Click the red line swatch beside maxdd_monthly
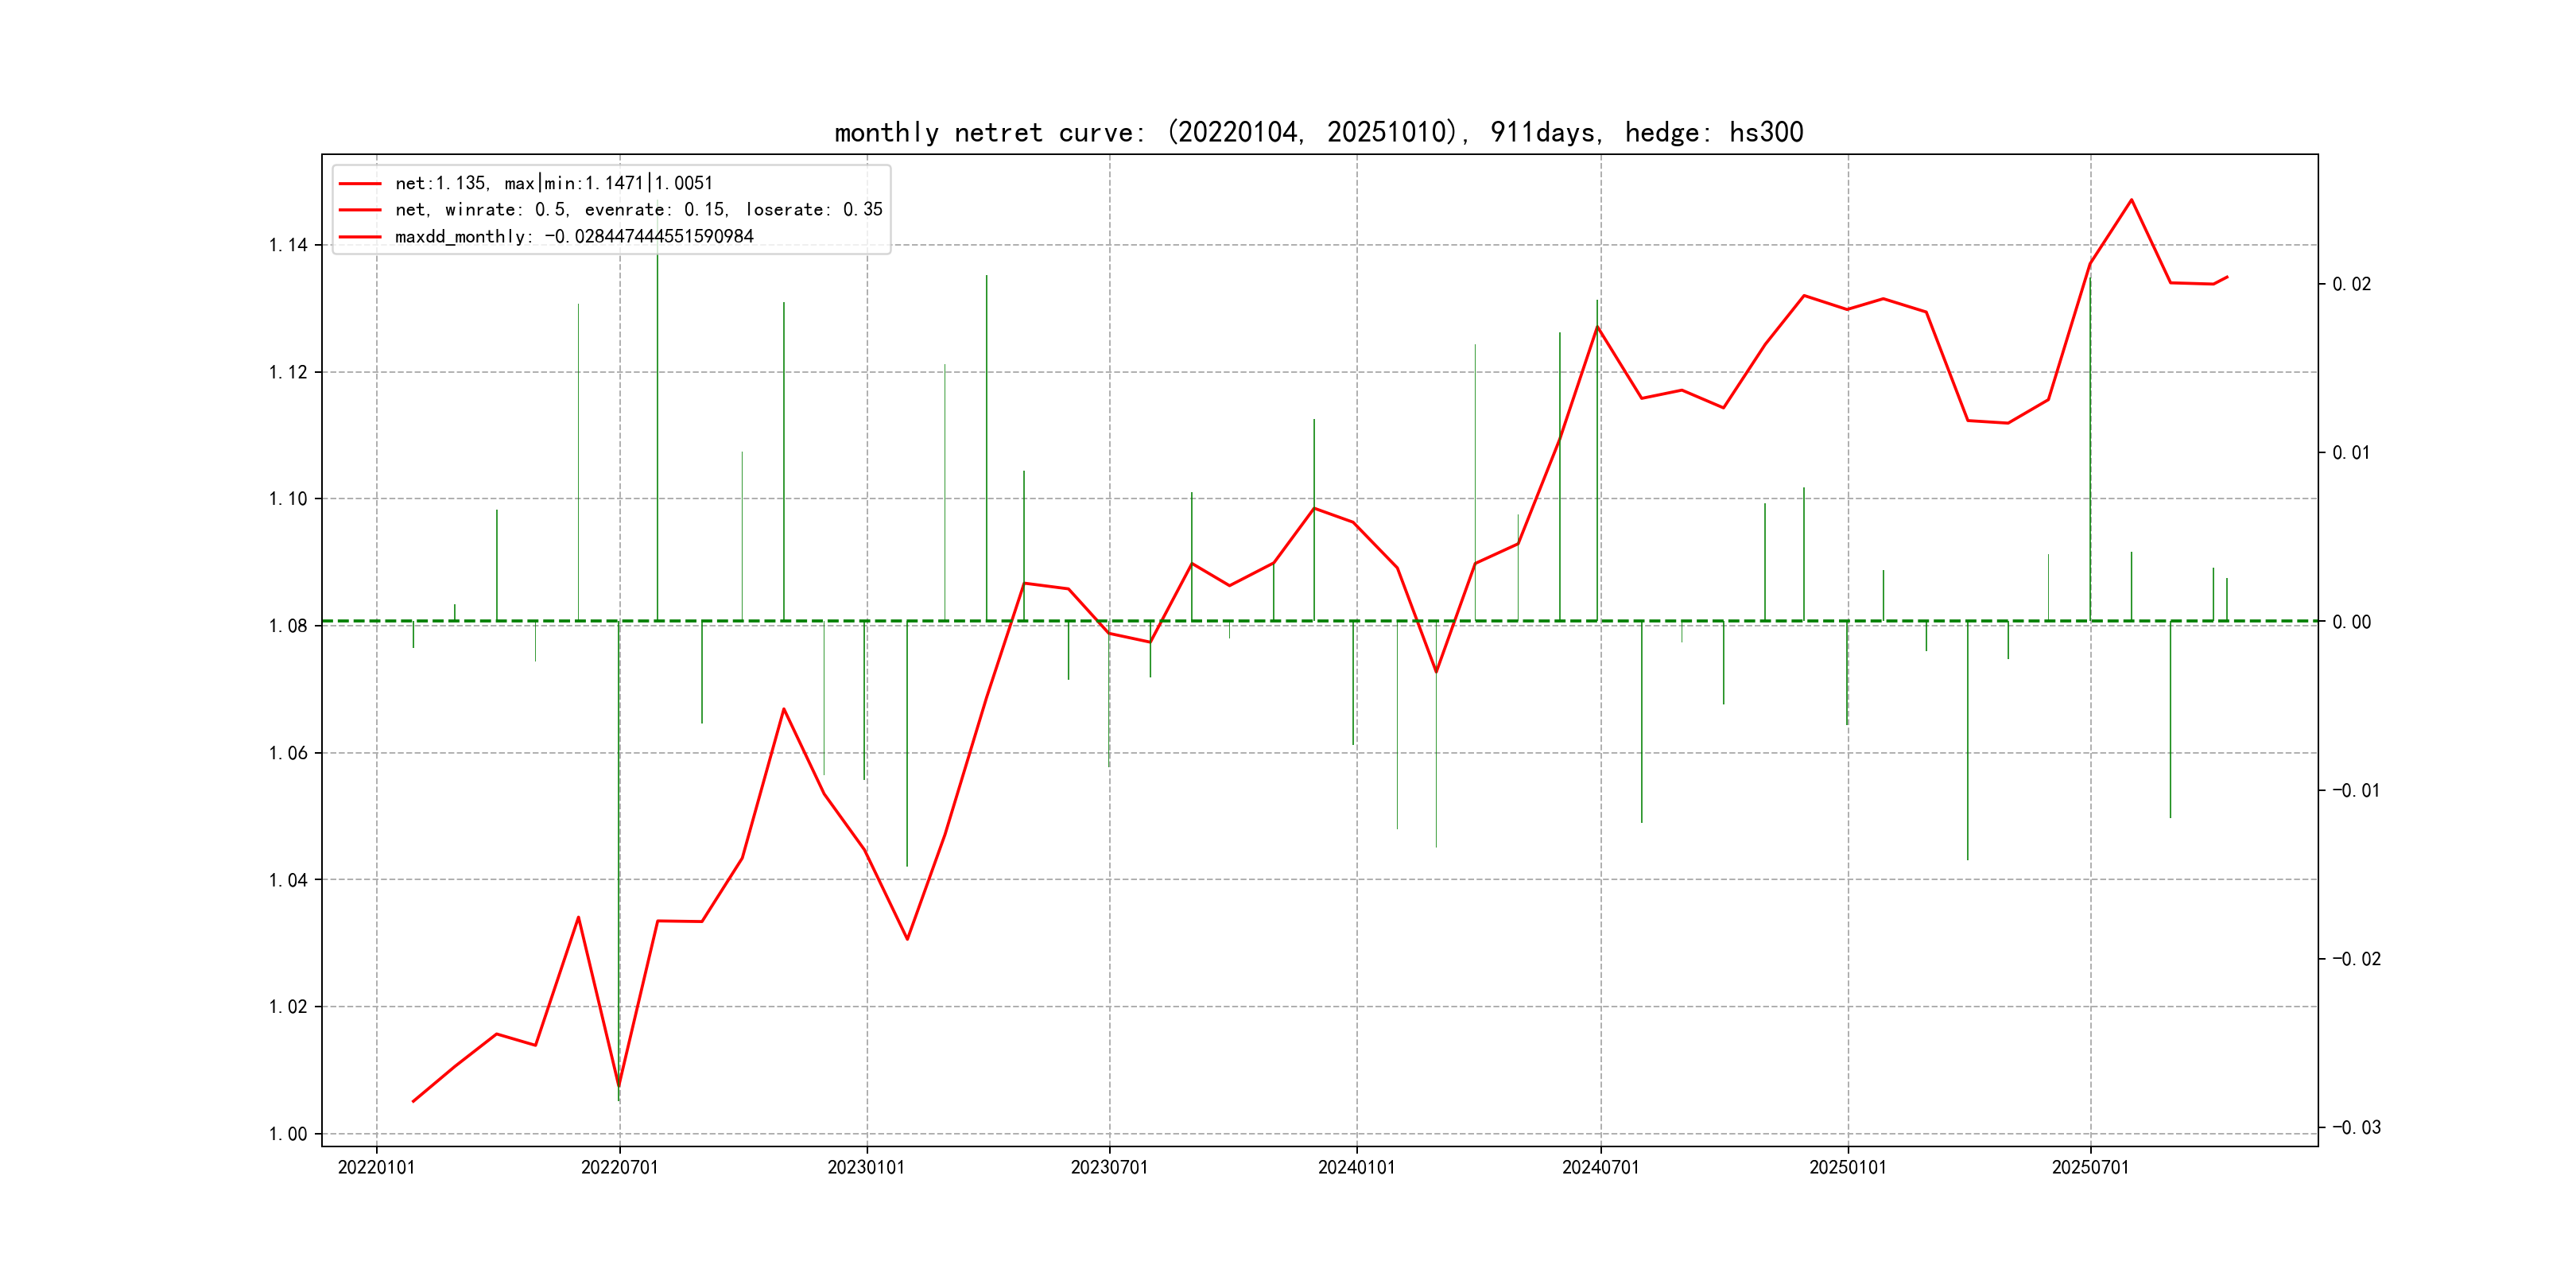 [x=360, y=237]
